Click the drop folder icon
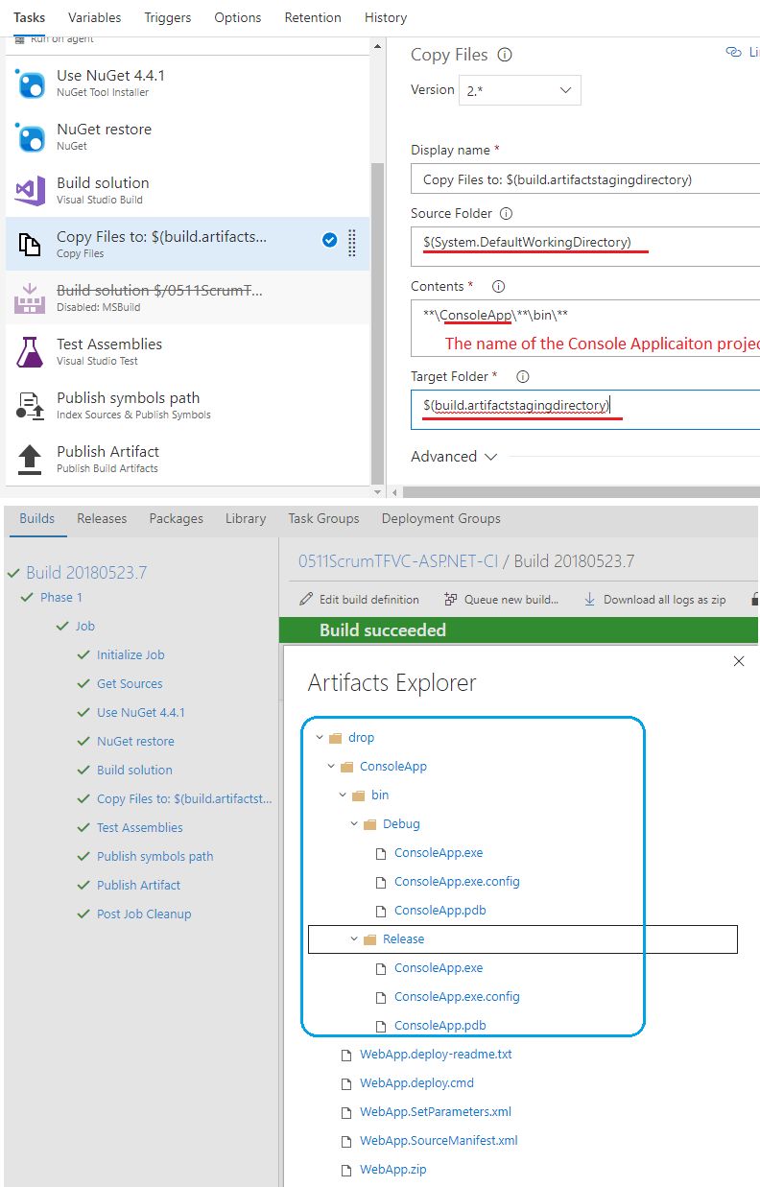Image resolution: width=760 pixels, height=1187 pixels. click(336, 738)
